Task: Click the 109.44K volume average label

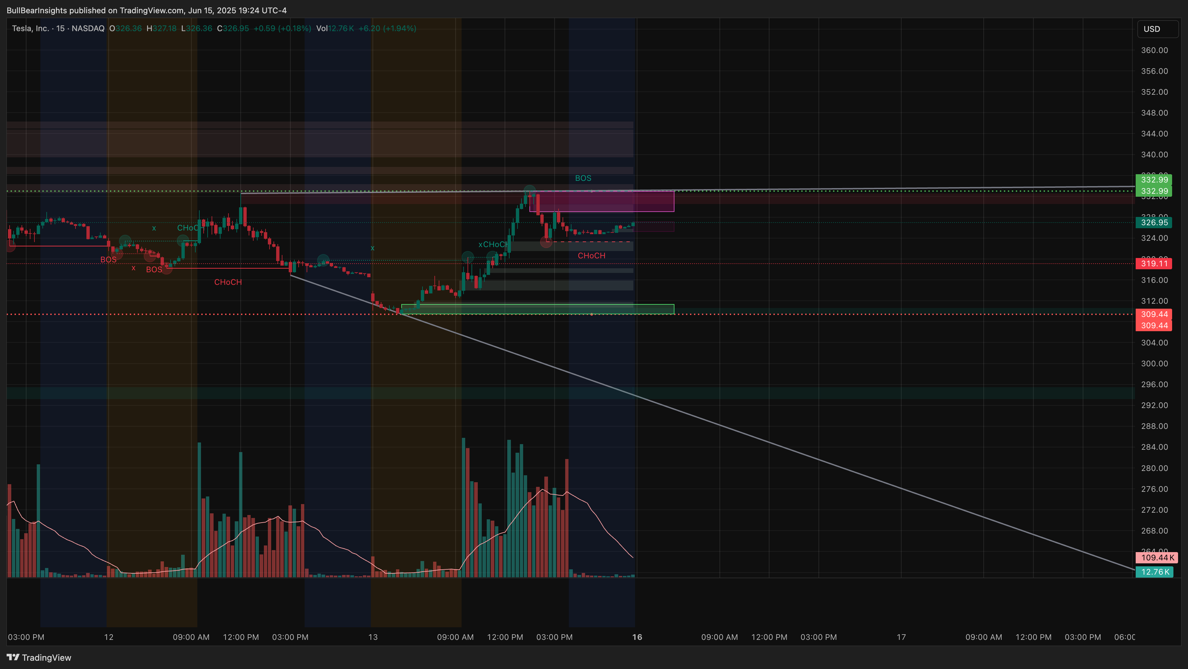Action: (1157, 557)
